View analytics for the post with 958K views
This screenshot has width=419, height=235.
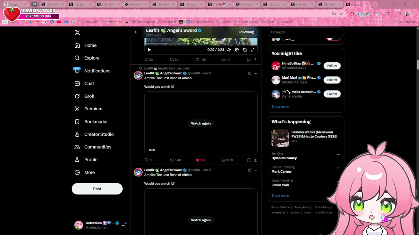pos(227,160)
